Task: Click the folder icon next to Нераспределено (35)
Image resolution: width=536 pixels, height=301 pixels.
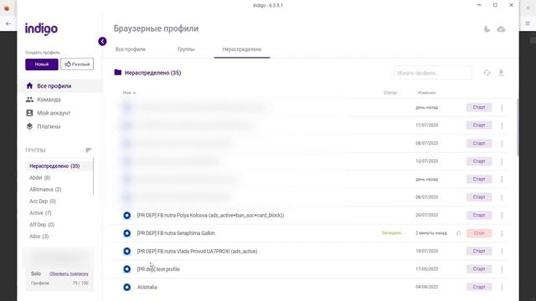Action: 118,73
